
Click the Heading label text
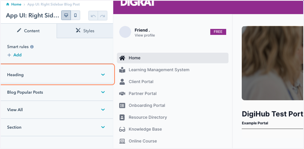pos(15,75)
